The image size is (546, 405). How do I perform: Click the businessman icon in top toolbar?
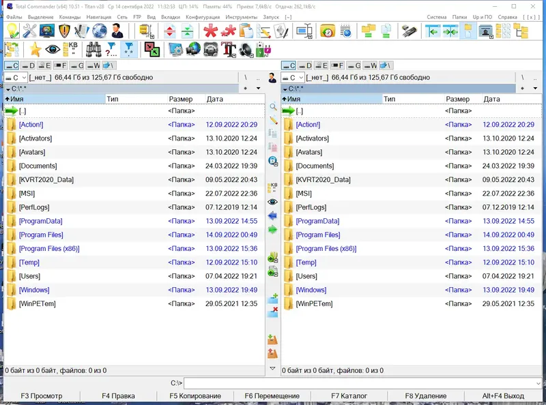click(x=117, y=31)
